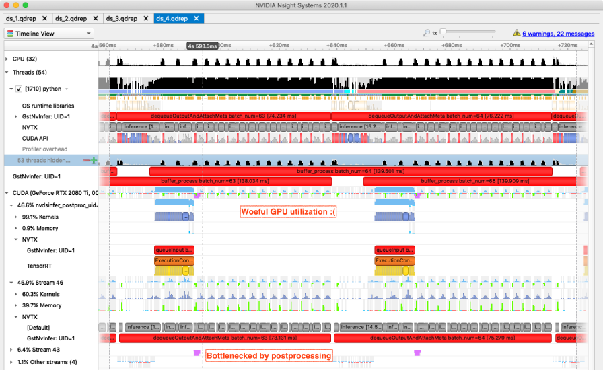Viewport: 603px width, 370px height.
Task: Expand the 60.3% Kernels row
Action: click(x=15, y=294)
